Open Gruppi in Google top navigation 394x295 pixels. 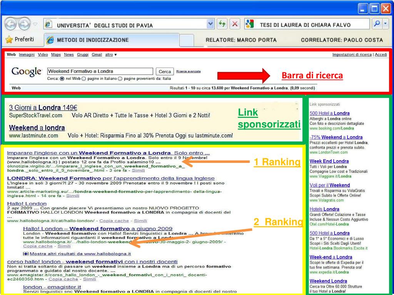pyautogui.click(x=83, y=55)
